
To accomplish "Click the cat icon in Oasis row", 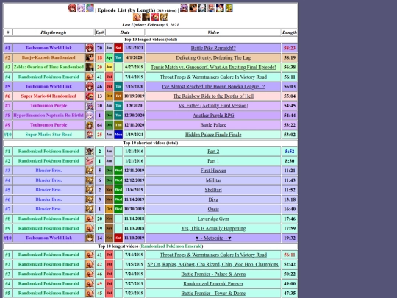I will [x=90, y=209].
